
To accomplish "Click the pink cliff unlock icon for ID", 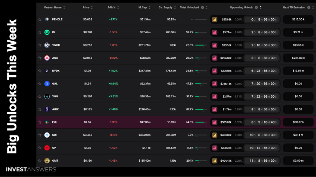I will [215, 32].
